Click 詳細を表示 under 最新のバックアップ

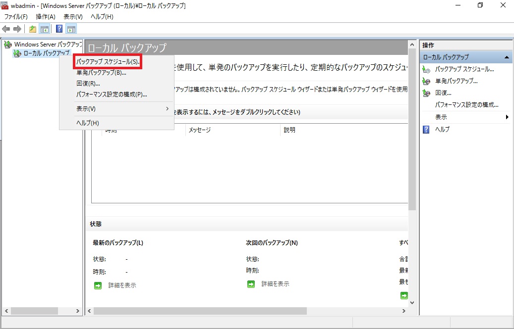122,285
